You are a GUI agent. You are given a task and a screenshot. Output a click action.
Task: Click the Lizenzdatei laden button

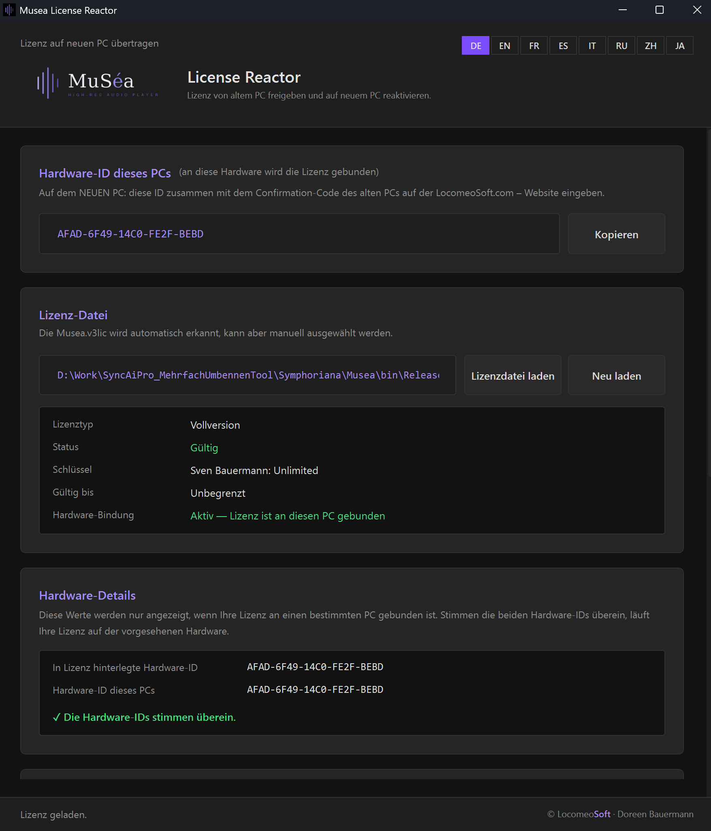click(512, 375)
